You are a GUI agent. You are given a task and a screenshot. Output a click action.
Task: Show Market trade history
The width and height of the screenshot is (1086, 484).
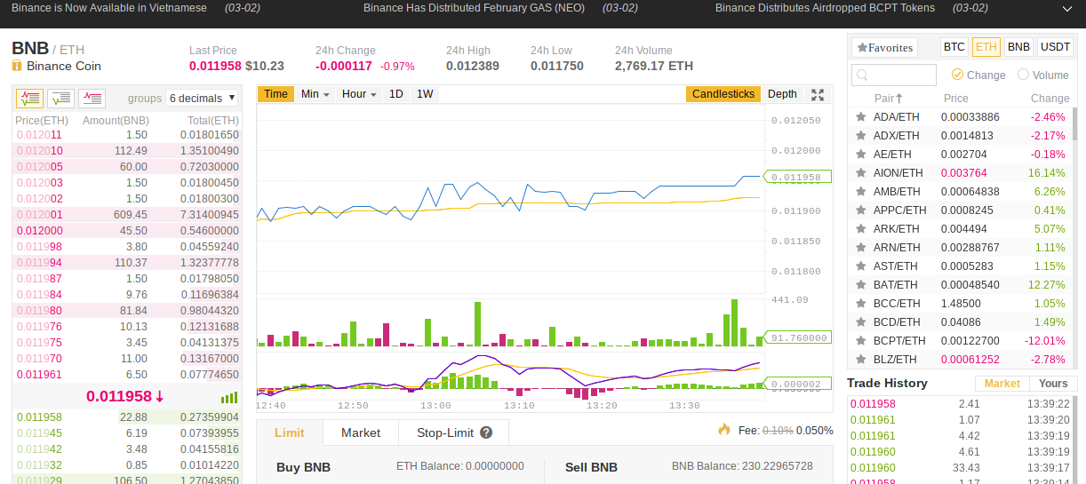click(x=1002, y=384)
